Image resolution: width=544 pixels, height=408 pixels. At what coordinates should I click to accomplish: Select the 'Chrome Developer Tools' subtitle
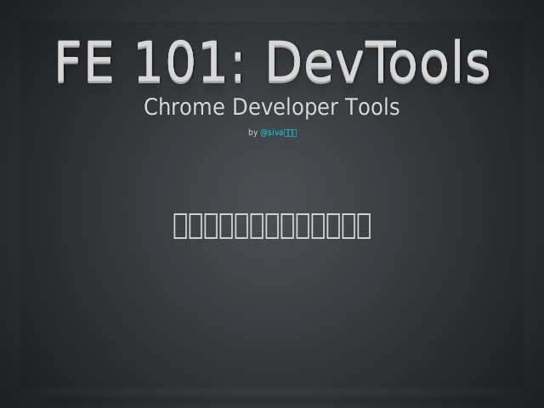coord(272,107)
